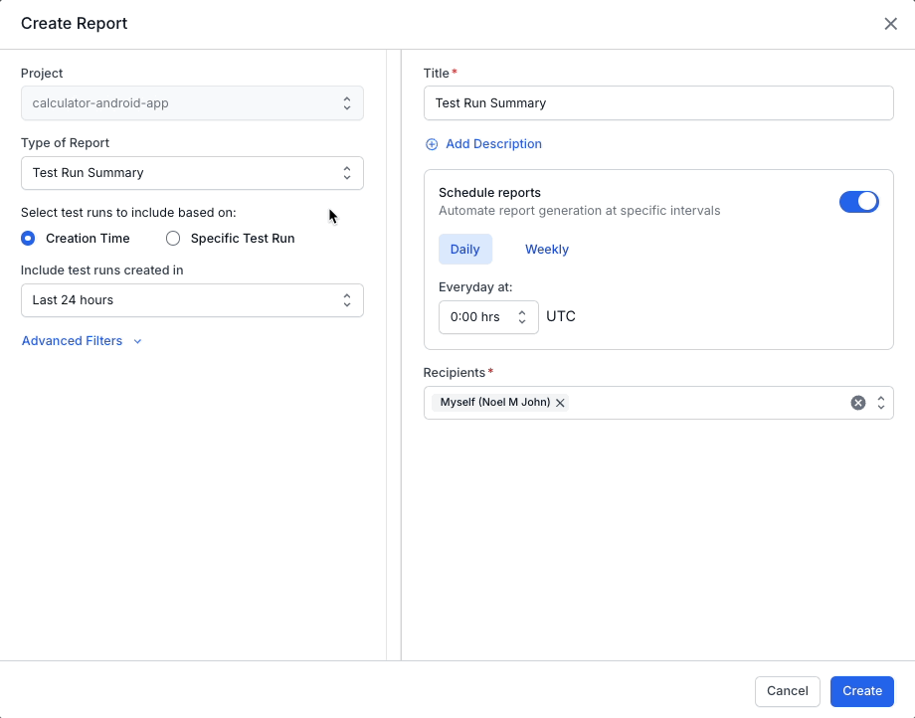Expand the Advanced Filters section
Viewport: 915px width, 718px height.
coord(73,341)
